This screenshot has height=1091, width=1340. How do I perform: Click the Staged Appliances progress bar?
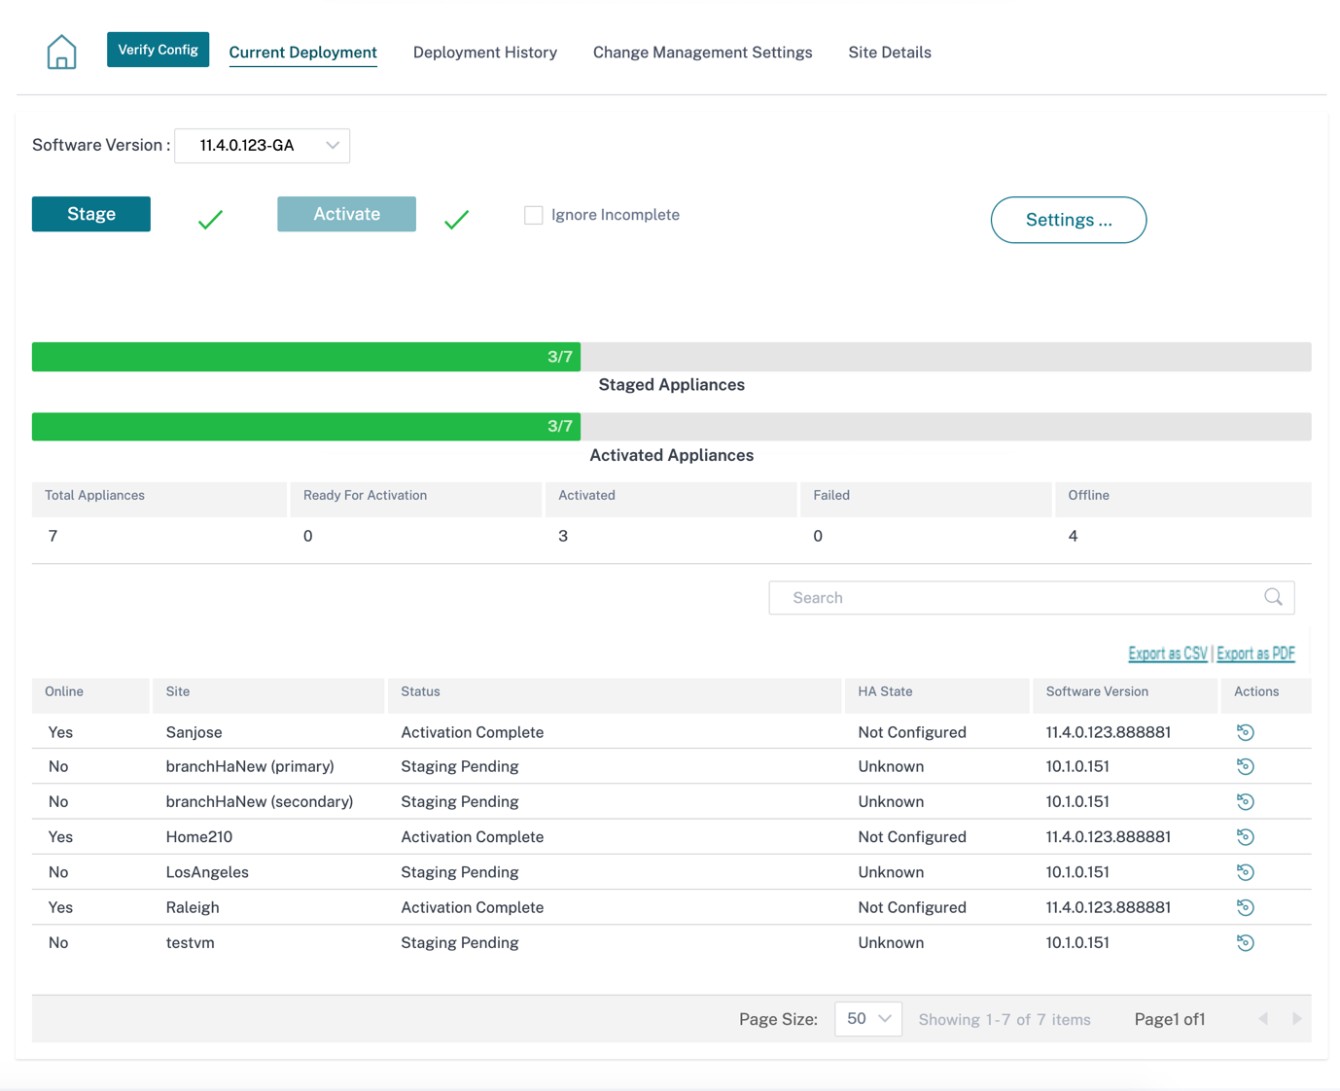[x=671, y=357]
